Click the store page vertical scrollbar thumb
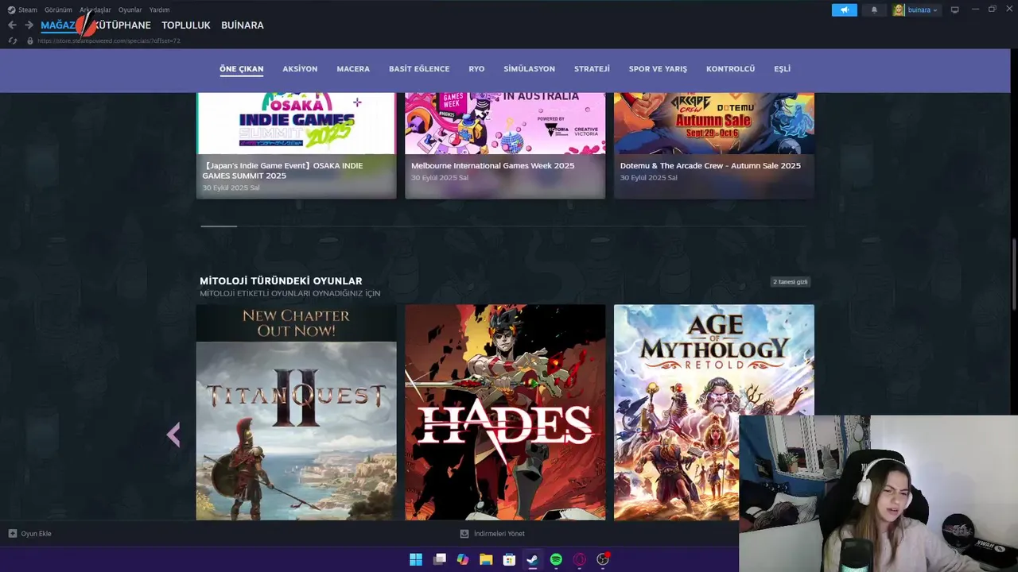The height and width of the screenshot is (572, 1018). click(1013, 274)
